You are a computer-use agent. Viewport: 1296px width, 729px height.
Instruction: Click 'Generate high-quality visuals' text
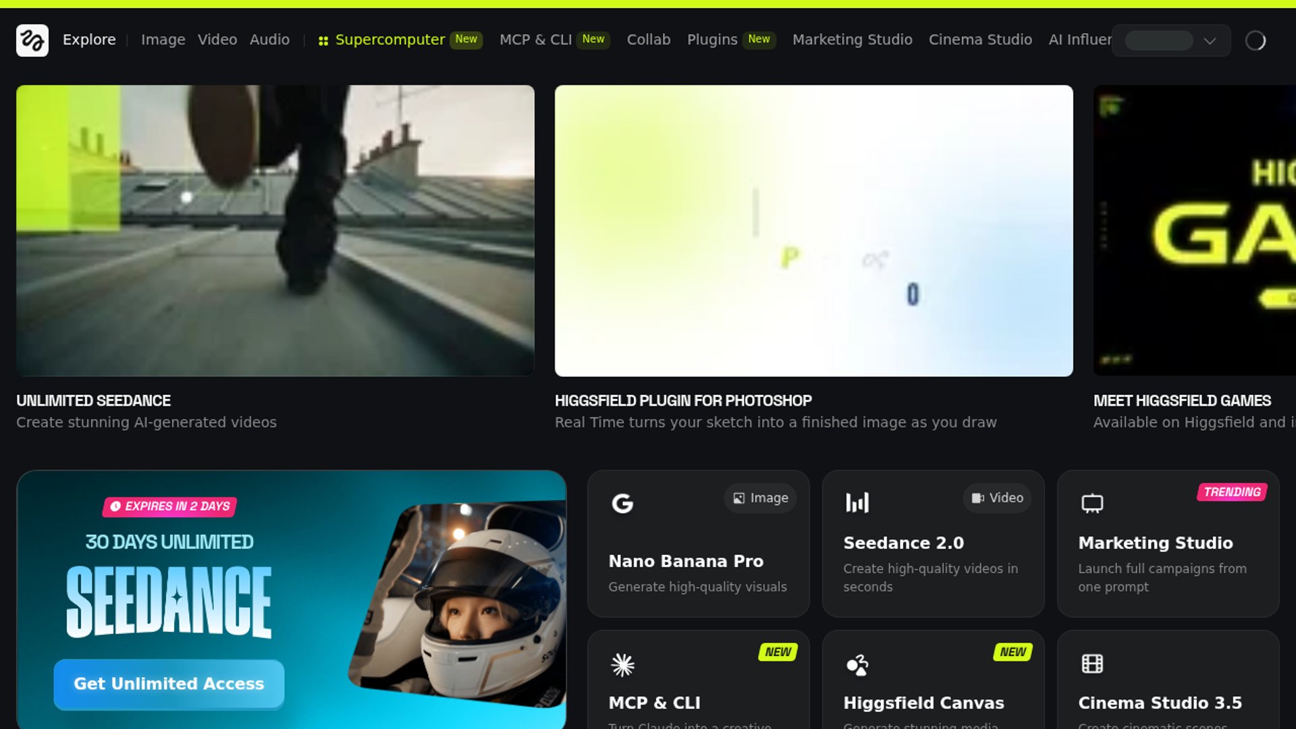(697, 587)
